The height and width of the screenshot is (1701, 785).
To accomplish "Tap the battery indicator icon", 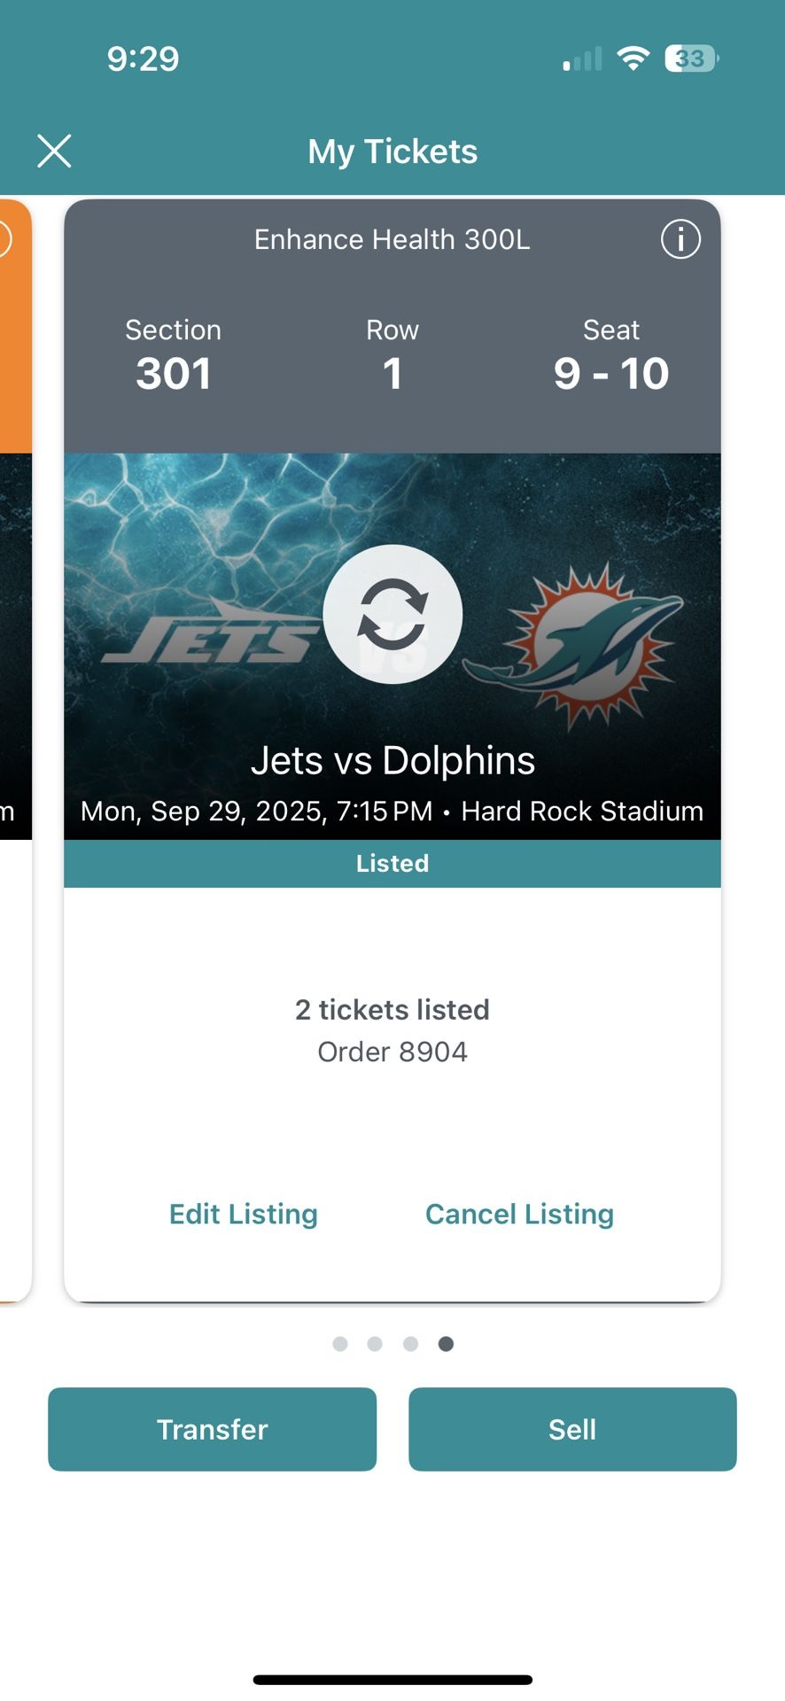I will click(x=691, y=58).
